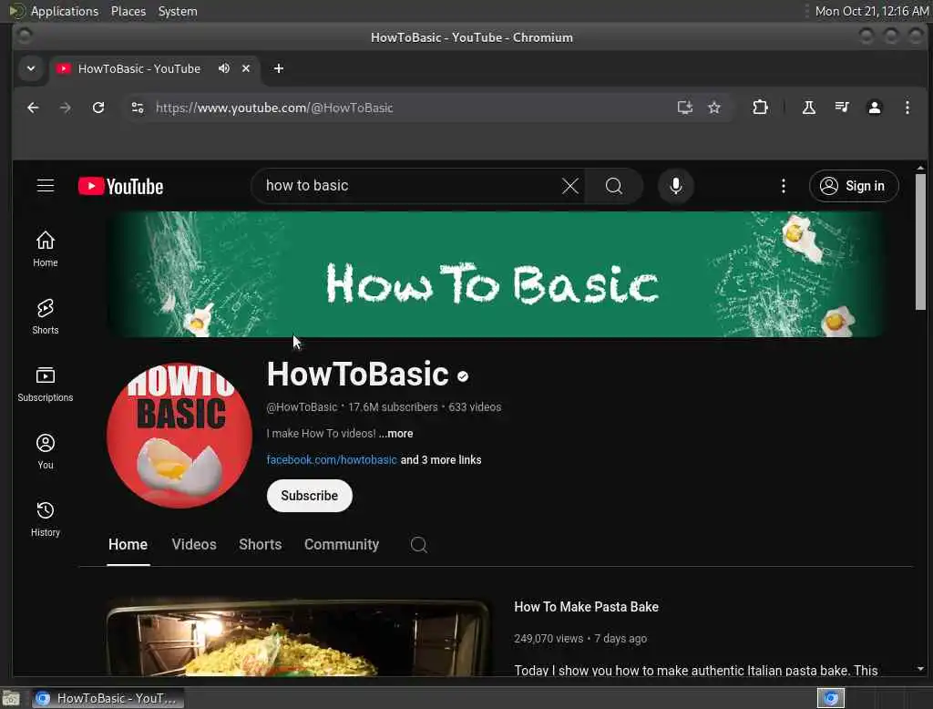933x709 pixels.
Task: Open the Places menu
Action: tap(128, 11)
